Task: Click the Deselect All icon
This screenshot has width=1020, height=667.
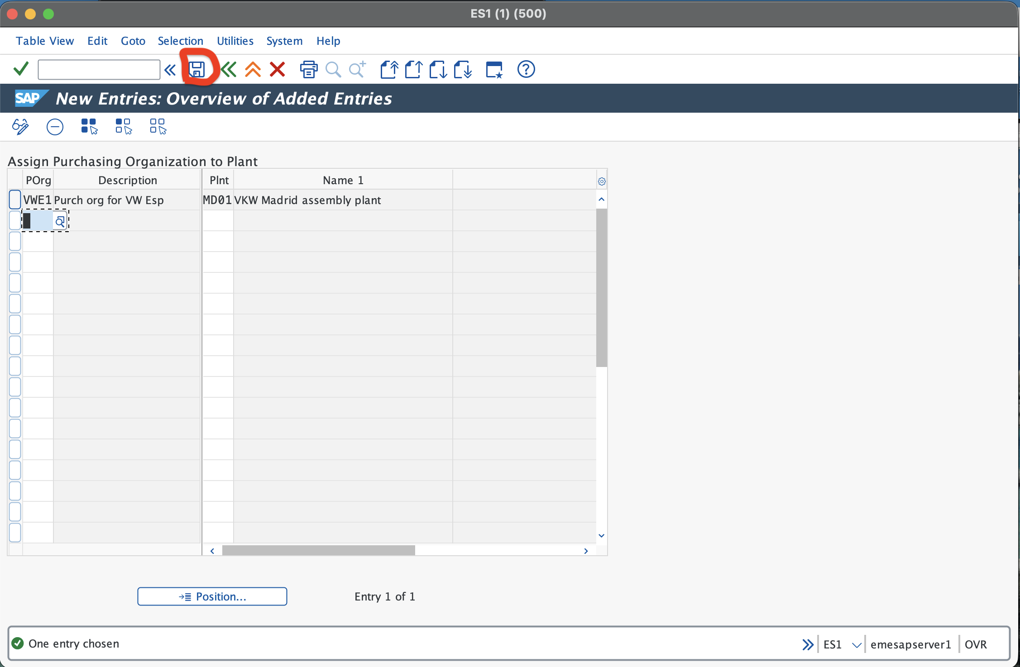Action: coord(158,127)
